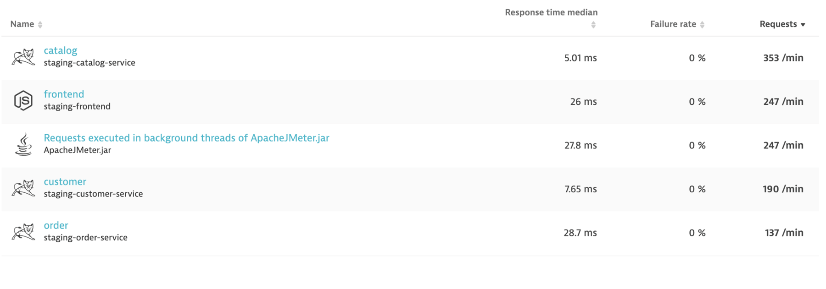Click the Java icon next to ApacheJMeter.jar
The height and width of the screenshot is (289, 826).
pos(23,144)
